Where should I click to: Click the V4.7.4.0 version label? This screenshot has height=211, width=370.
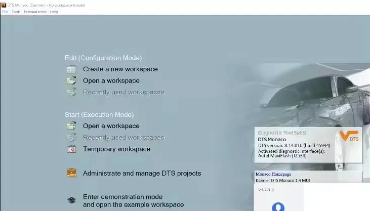click(x=266, y=190)
